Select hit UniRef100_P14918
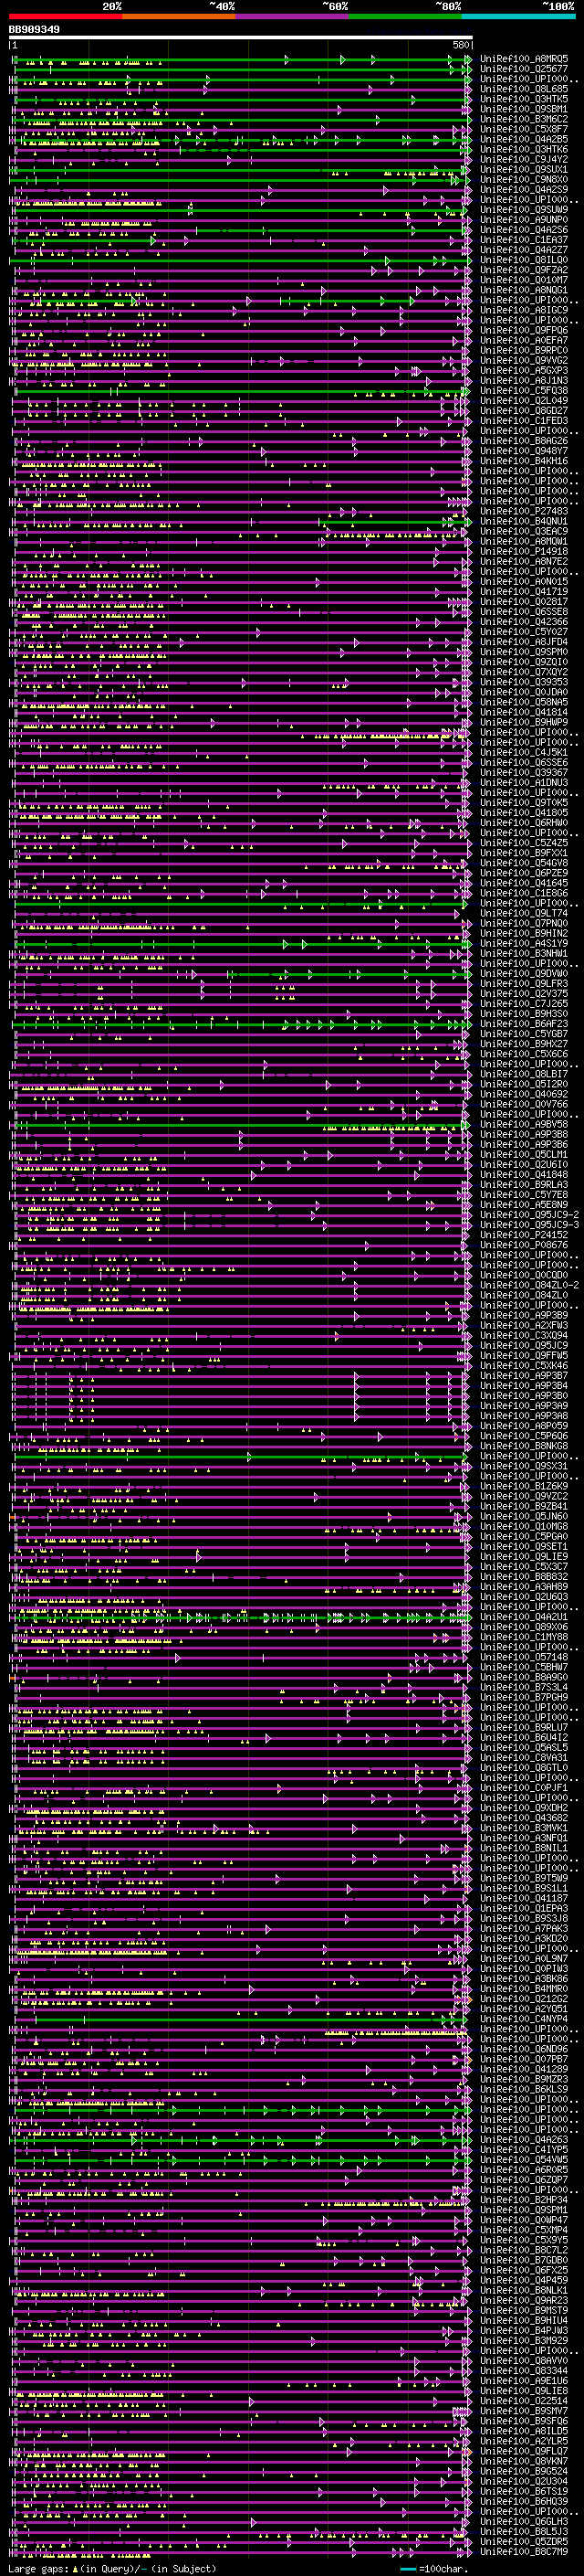Screen dimensions: 584x2576 (524, 551)
